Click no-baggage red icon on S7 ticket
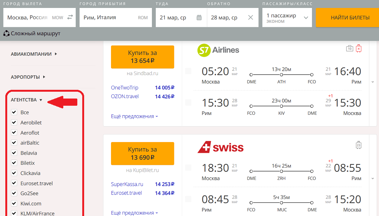Image resolution: width=379 pixels, height=216 pixels. click(359, 49)
